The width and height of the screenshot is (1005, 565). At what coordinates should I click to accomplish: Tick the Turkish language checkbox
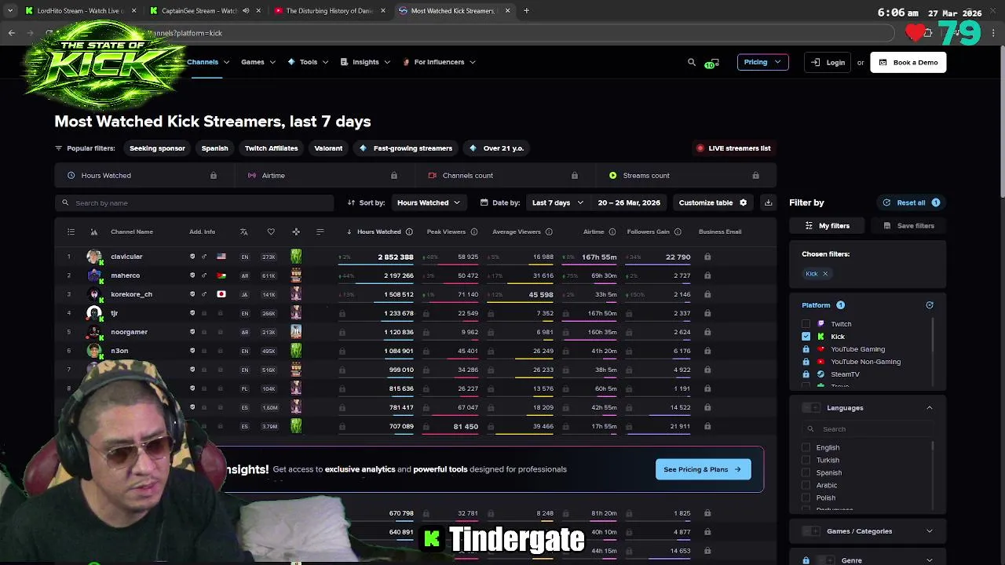(x=806, y=460)
